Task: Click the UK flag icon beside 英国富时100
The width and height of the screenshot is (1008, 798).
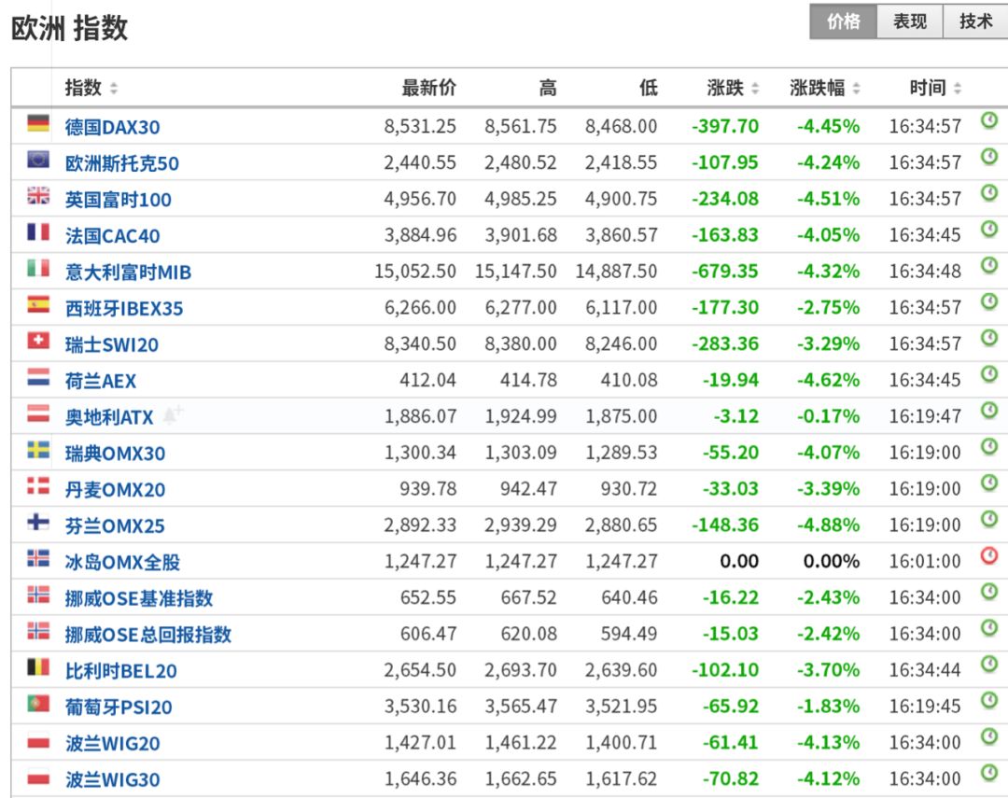Action: [x=38, y=196]
